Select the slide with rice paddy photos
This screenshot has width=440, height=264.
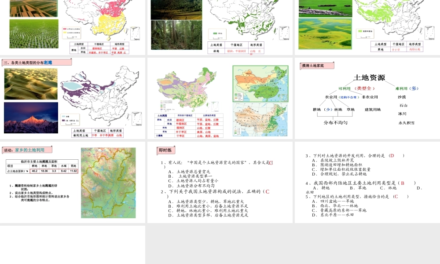click(73, 27)
